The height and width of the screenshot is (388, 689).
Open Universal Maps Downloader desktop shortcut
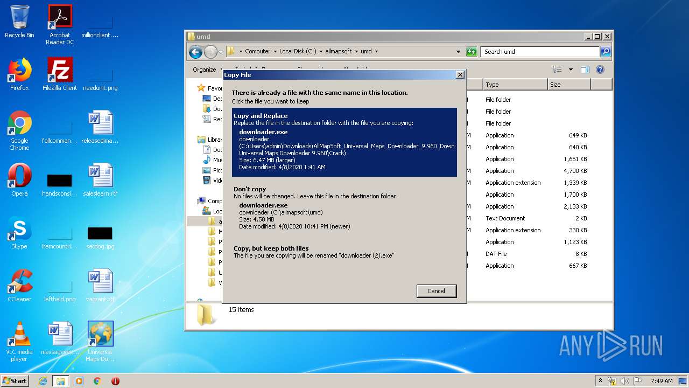coord(100,342)
